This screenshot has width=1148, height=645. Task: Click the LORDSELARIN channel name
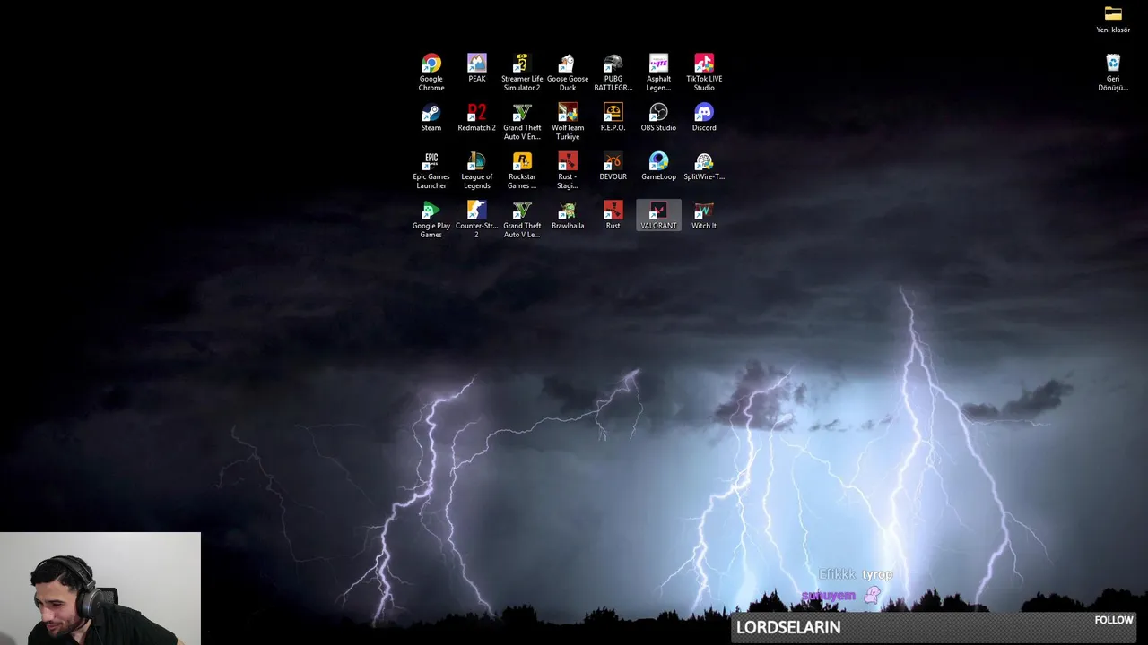click(x=788, y=628)
